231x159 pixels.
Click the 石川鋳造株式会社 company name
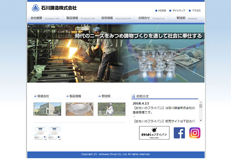coord(59,8)
